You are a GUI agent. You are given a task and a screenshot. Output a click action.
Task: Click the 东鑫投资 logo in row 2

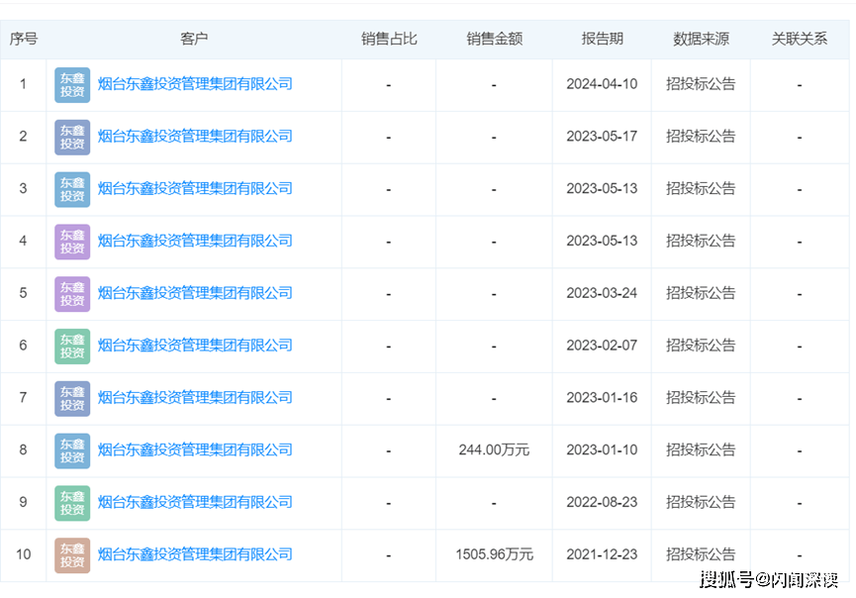coord(72,137)
